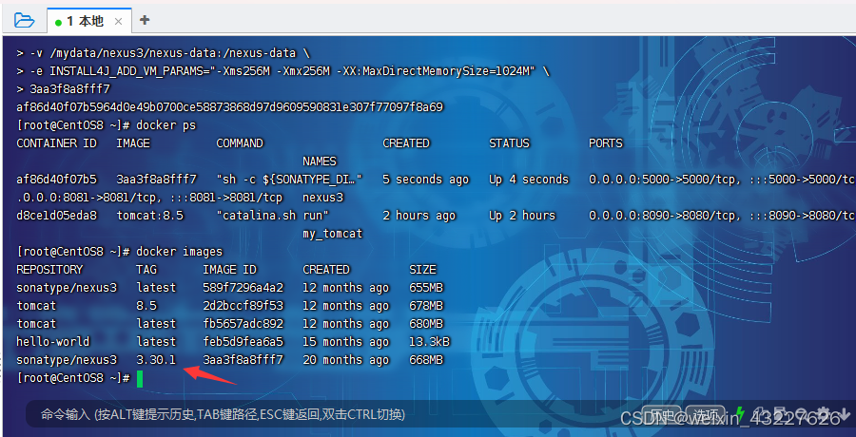856x437 pixels.
Task: Click the tag 3.30.1
Action: [x=156, y=360]
